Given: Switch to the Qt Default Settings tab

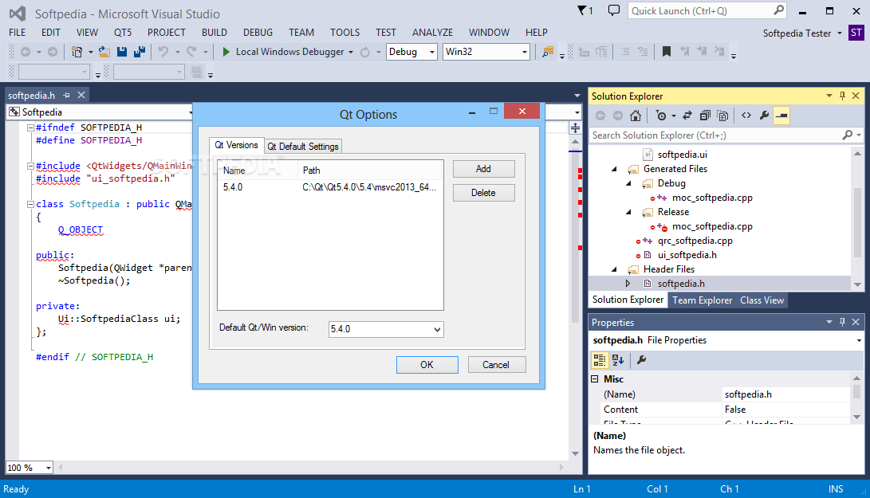Looking at the screenshot, I should [303, 147].
